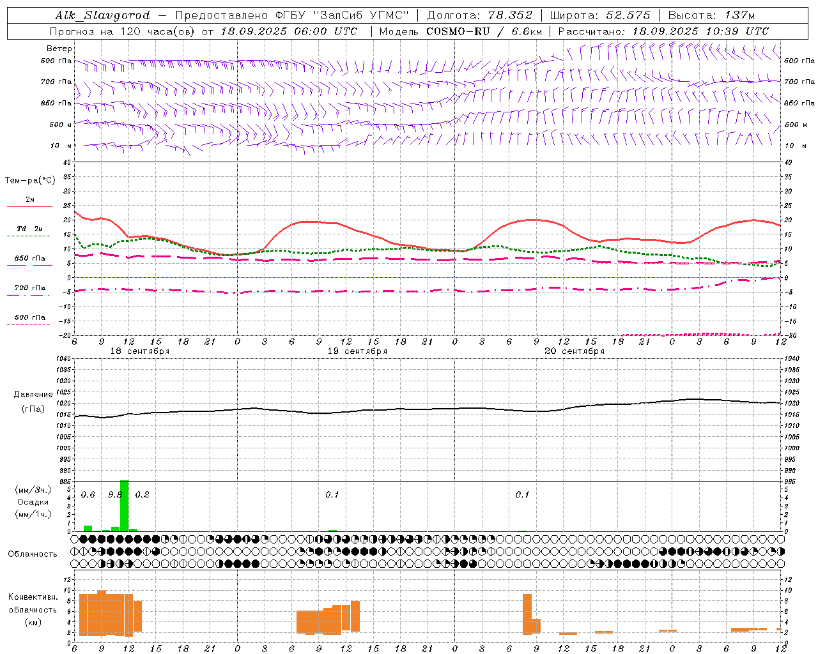Click the 850 гПа temperature legend entry
The height and width of the screenshot is (654, 818).
(x=30, y=259)
